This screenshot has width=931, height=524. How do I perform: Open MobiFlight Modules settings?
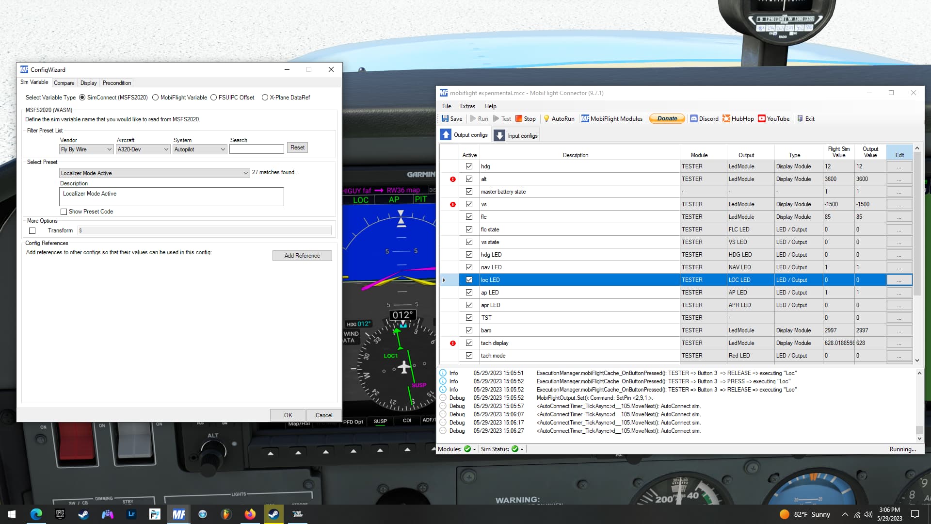611,118
